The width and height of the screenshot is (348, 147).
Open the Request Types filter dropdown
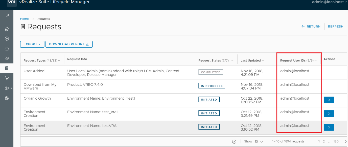click(x=42, y=61)
